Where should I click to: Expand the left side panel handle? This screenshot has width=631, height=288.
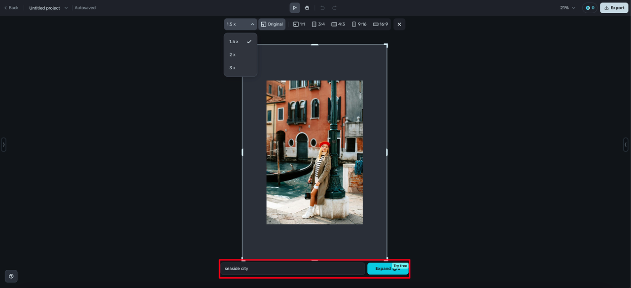3,144
